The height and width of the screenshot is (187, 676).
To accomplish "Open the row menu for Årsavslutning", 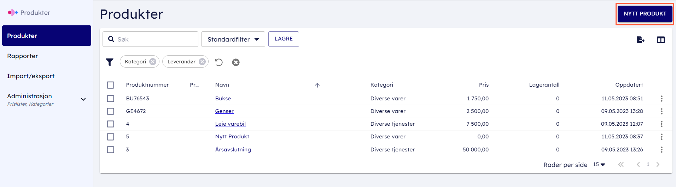I will coord(662,150).
